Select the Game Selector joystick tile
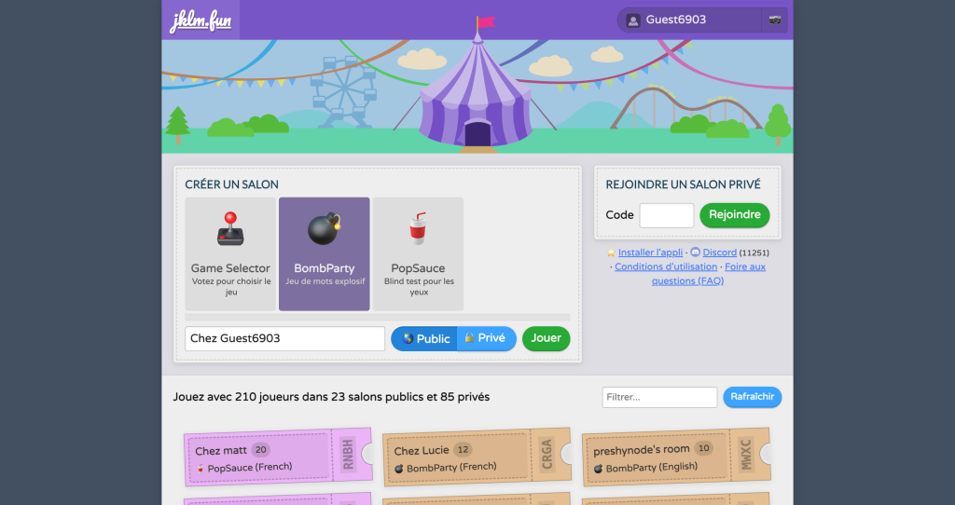This screenshot has width=955, height=505. point(230,253)
